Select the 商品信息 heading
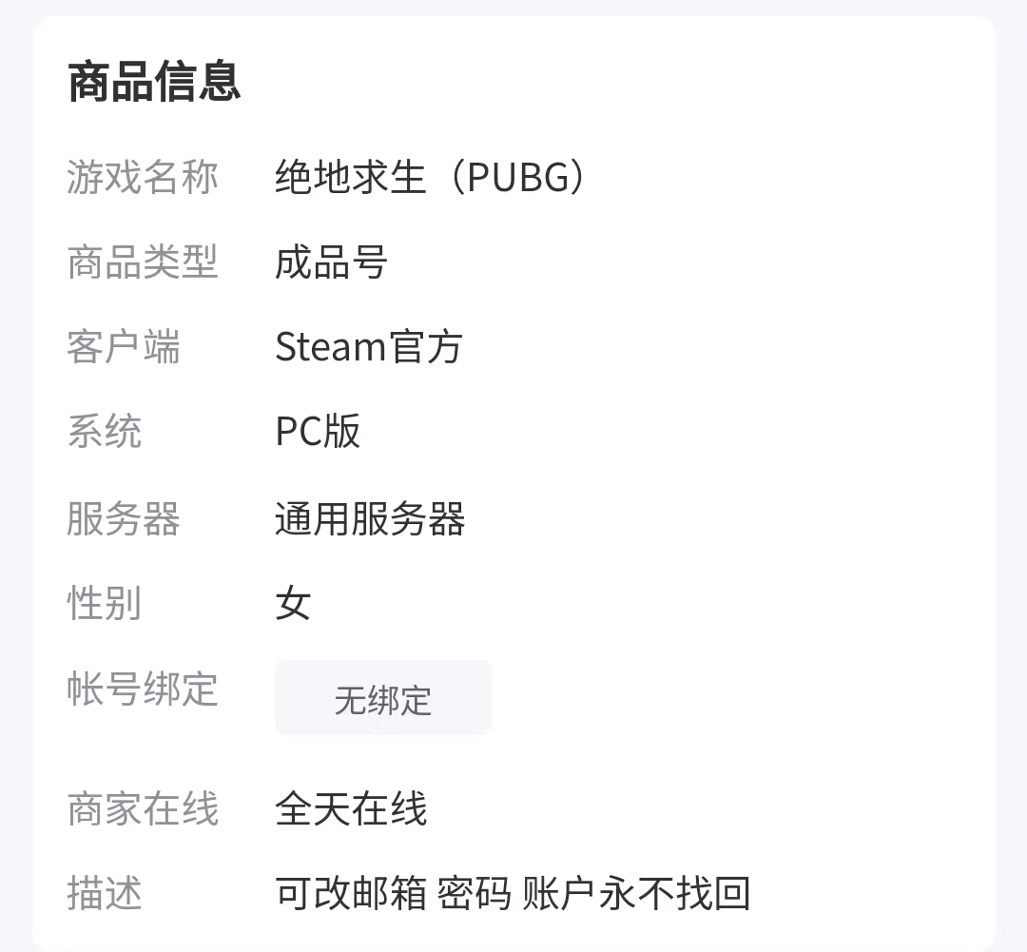1027x952 pixels. click(x=154, y=82)
